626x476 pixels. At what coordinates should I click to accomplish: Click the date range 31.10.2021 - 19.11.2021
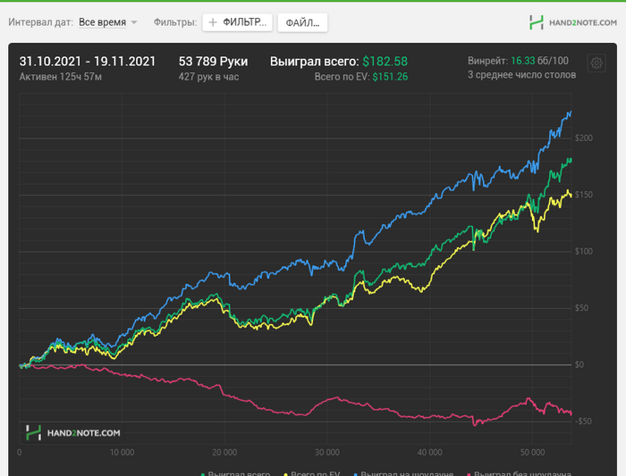click(x=88, y=62)
